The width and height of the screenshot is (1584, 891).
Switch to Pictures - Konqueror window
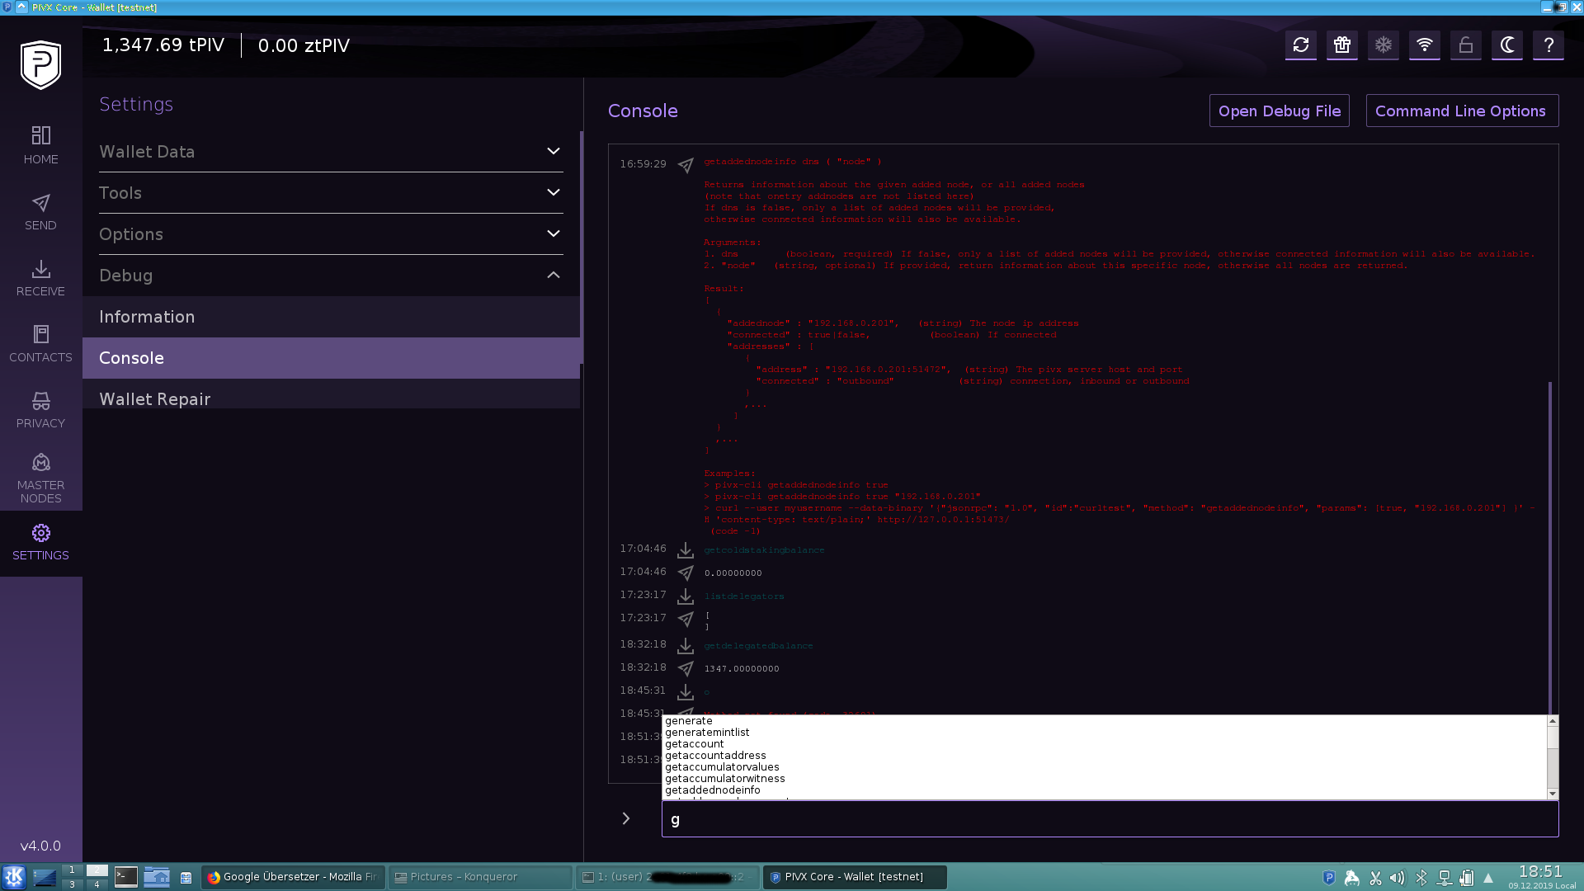click(x=480, y=877)
